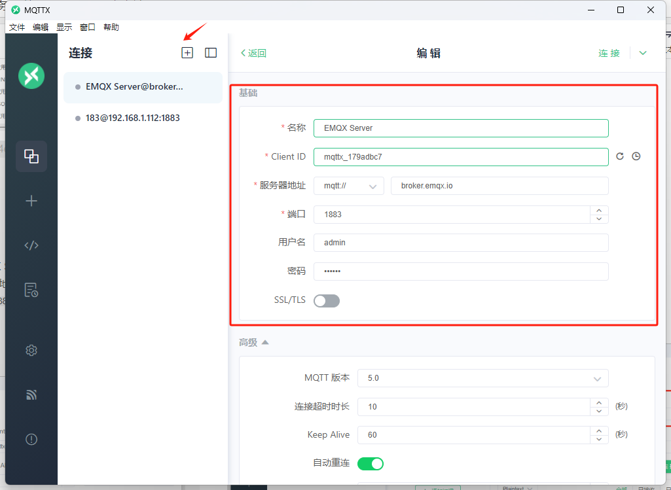Open the subscription feed icon in sidebar
This screenshot has width=671, height=490.
pos(31,394)
